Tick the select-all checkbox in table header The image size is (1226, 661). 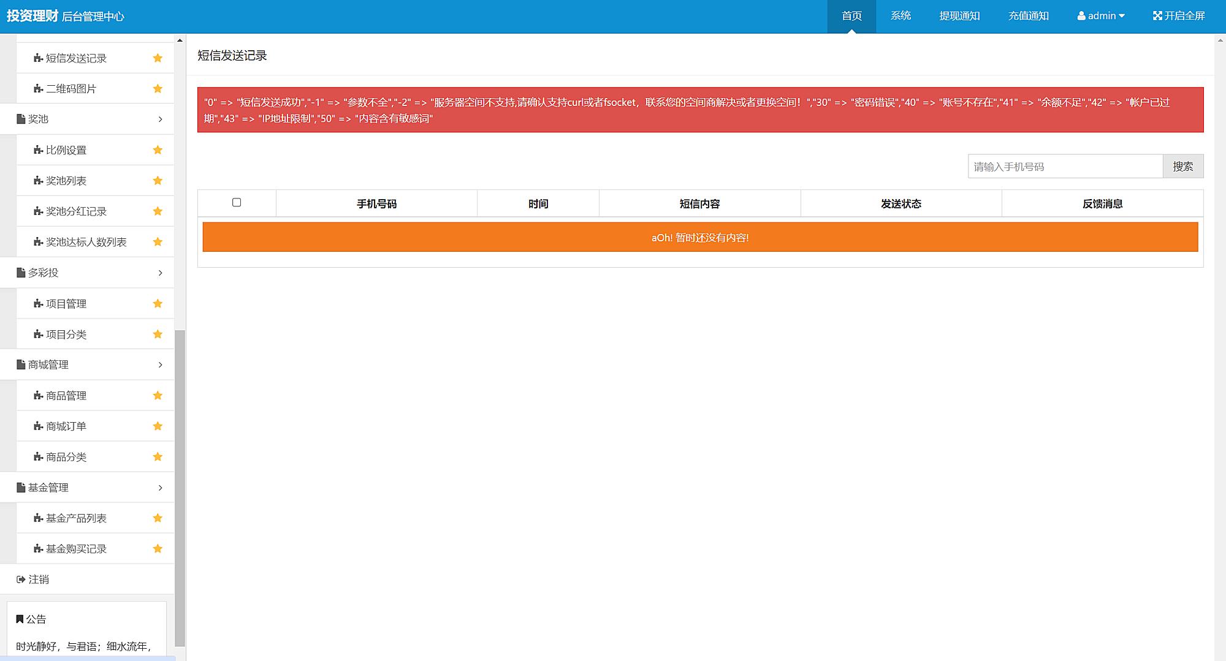[x=237, y=203]
